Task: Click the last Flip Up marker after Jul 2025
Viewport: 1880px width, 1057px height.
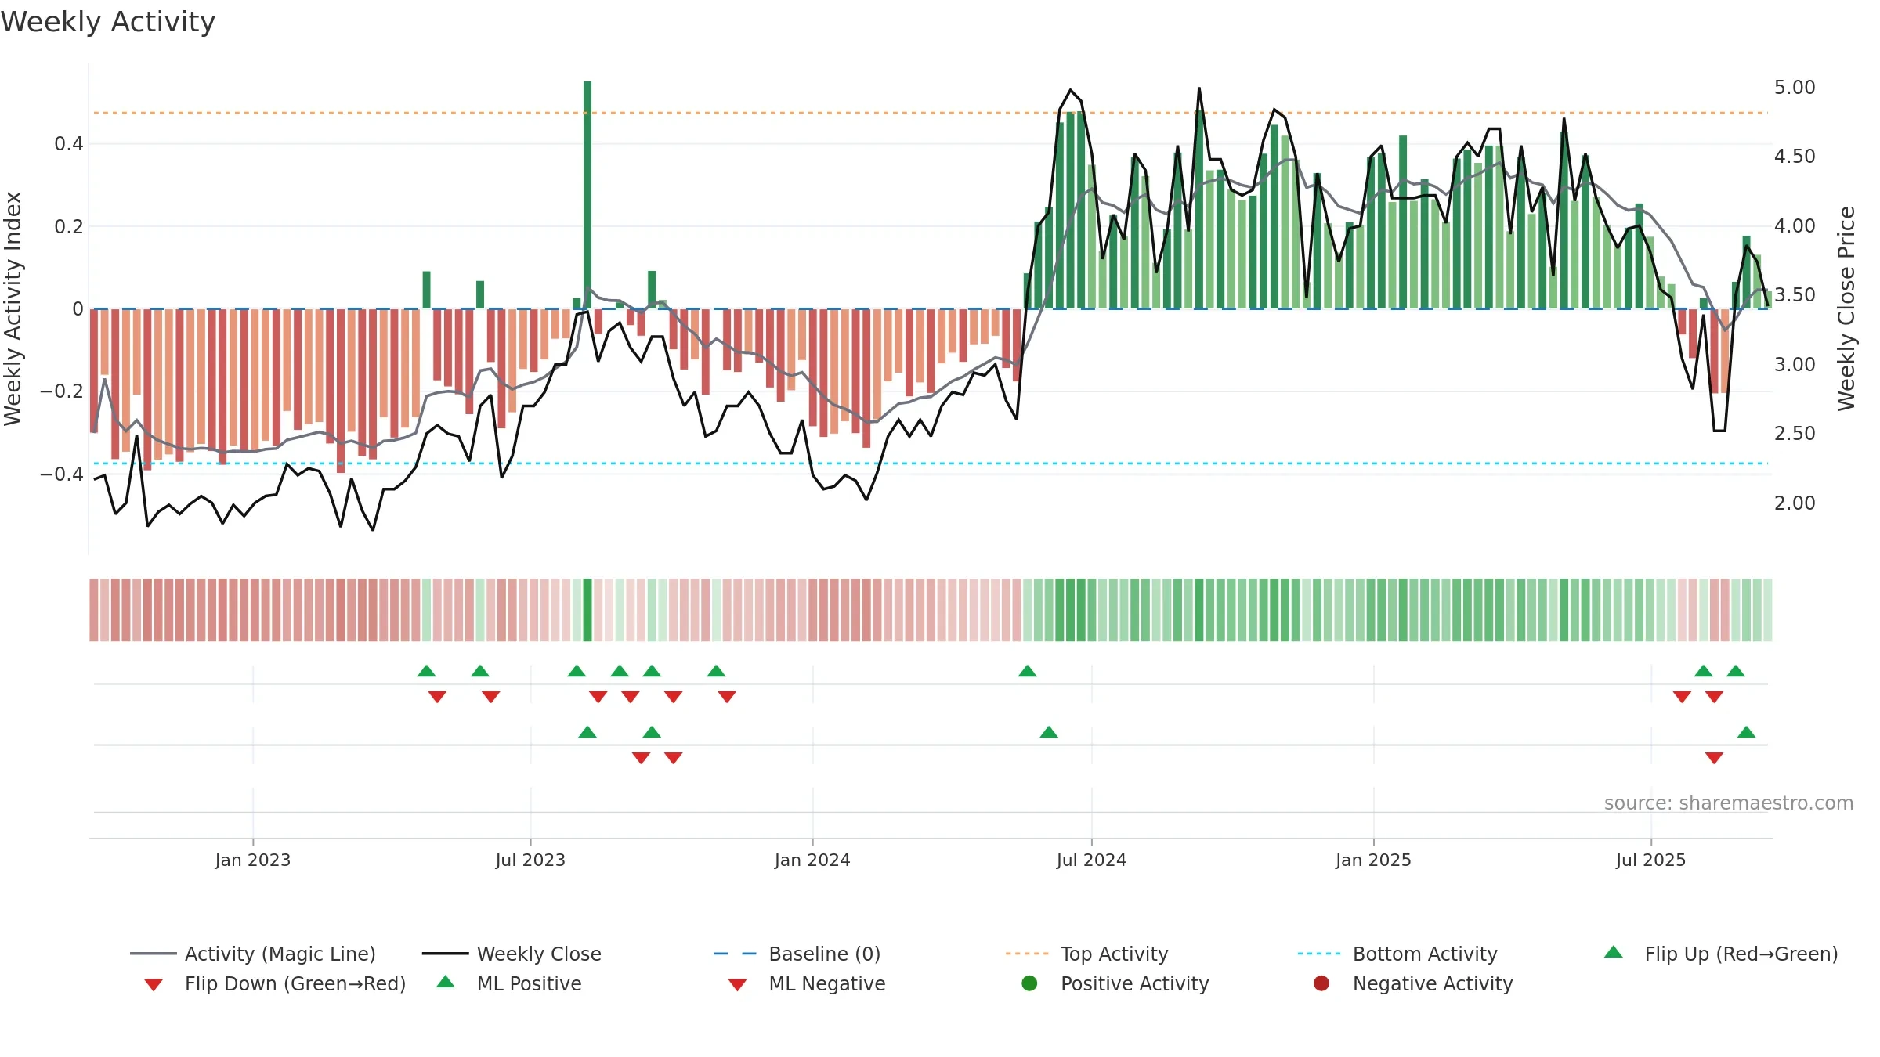Action: point(1736,671)
